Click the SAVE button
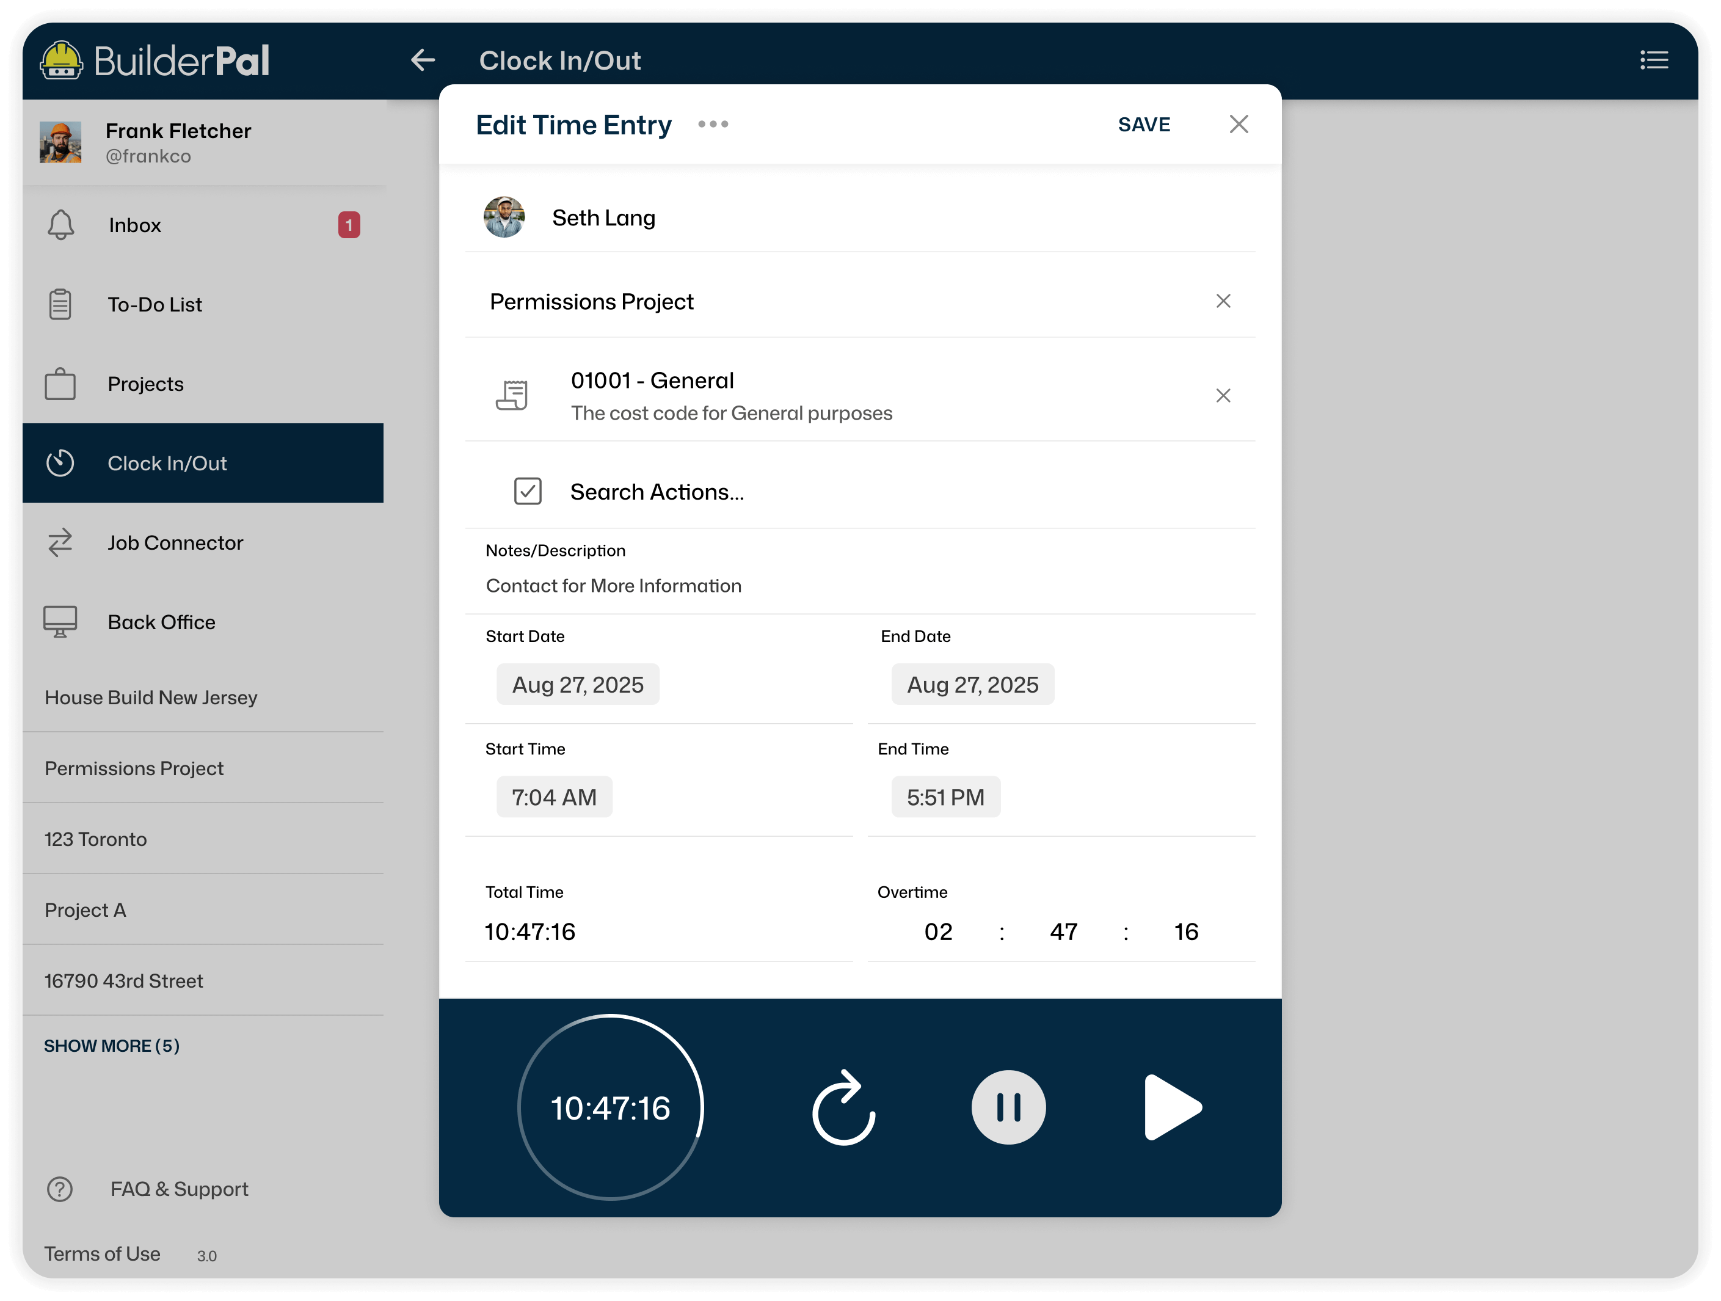 pyautogui.click(x=1143, y=125)
